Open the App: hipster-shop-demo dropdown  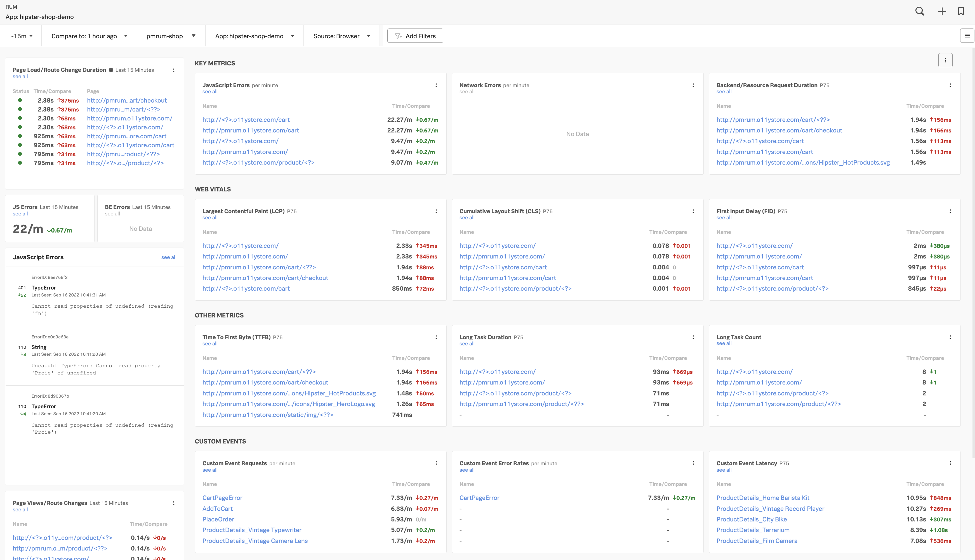(255, 36)
